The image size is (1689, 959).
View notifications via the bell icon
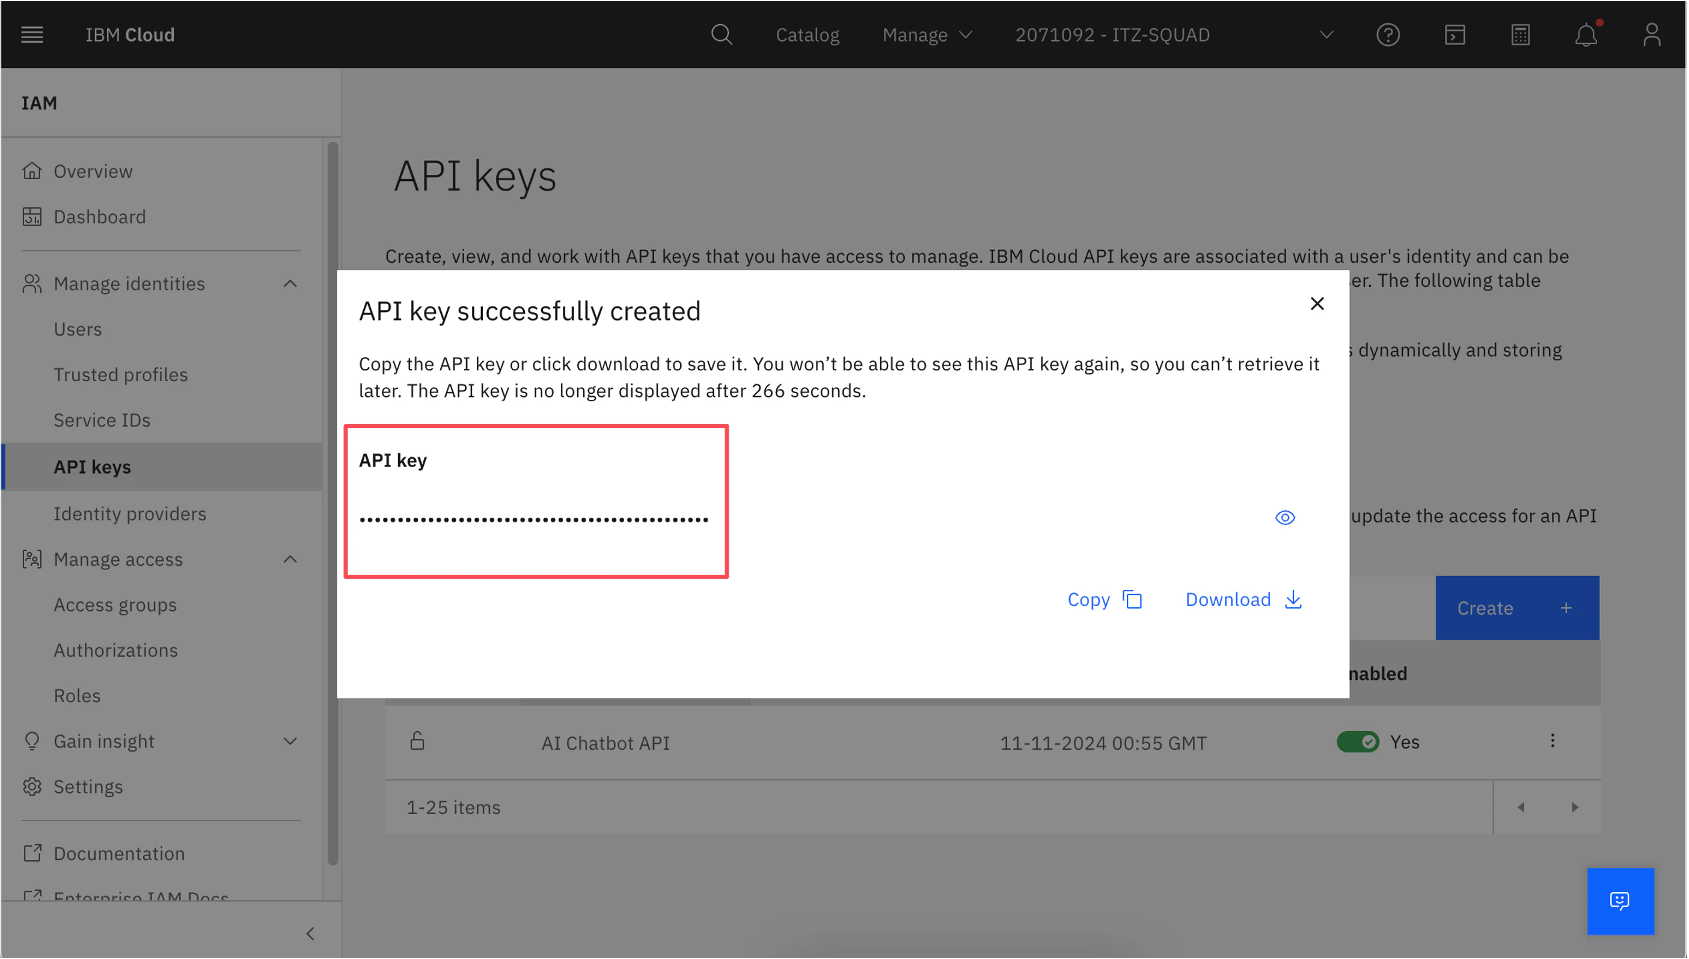pyautogui.click(x=1586, y=34)
